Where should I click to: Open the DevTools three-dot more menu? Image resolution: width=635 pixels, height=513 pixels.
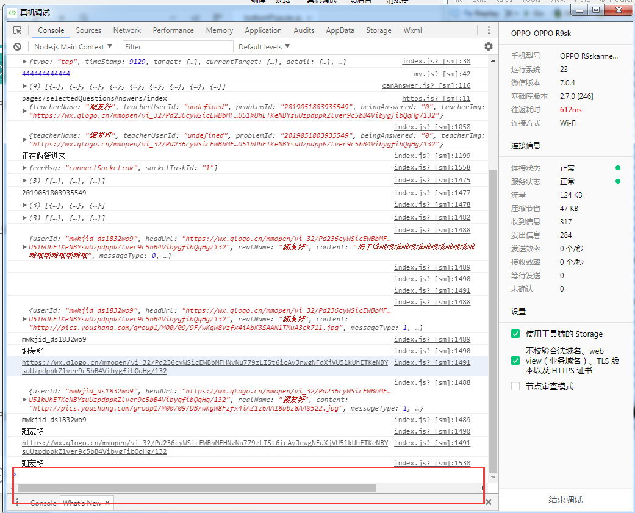coord(488,30)
